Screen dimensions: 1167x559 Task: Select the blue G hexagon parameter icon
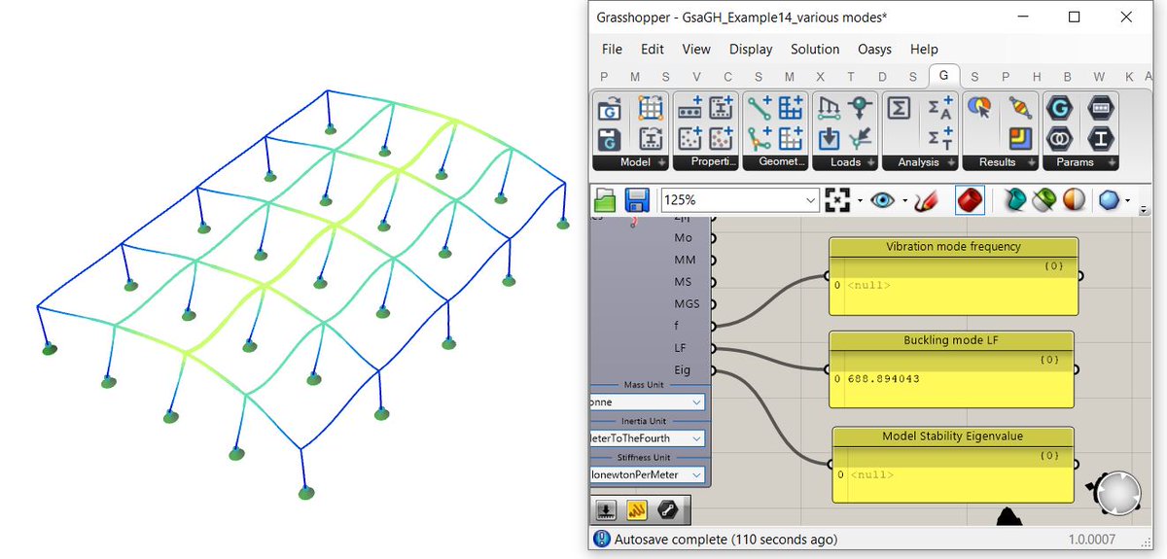click(x=1059, y=108)
